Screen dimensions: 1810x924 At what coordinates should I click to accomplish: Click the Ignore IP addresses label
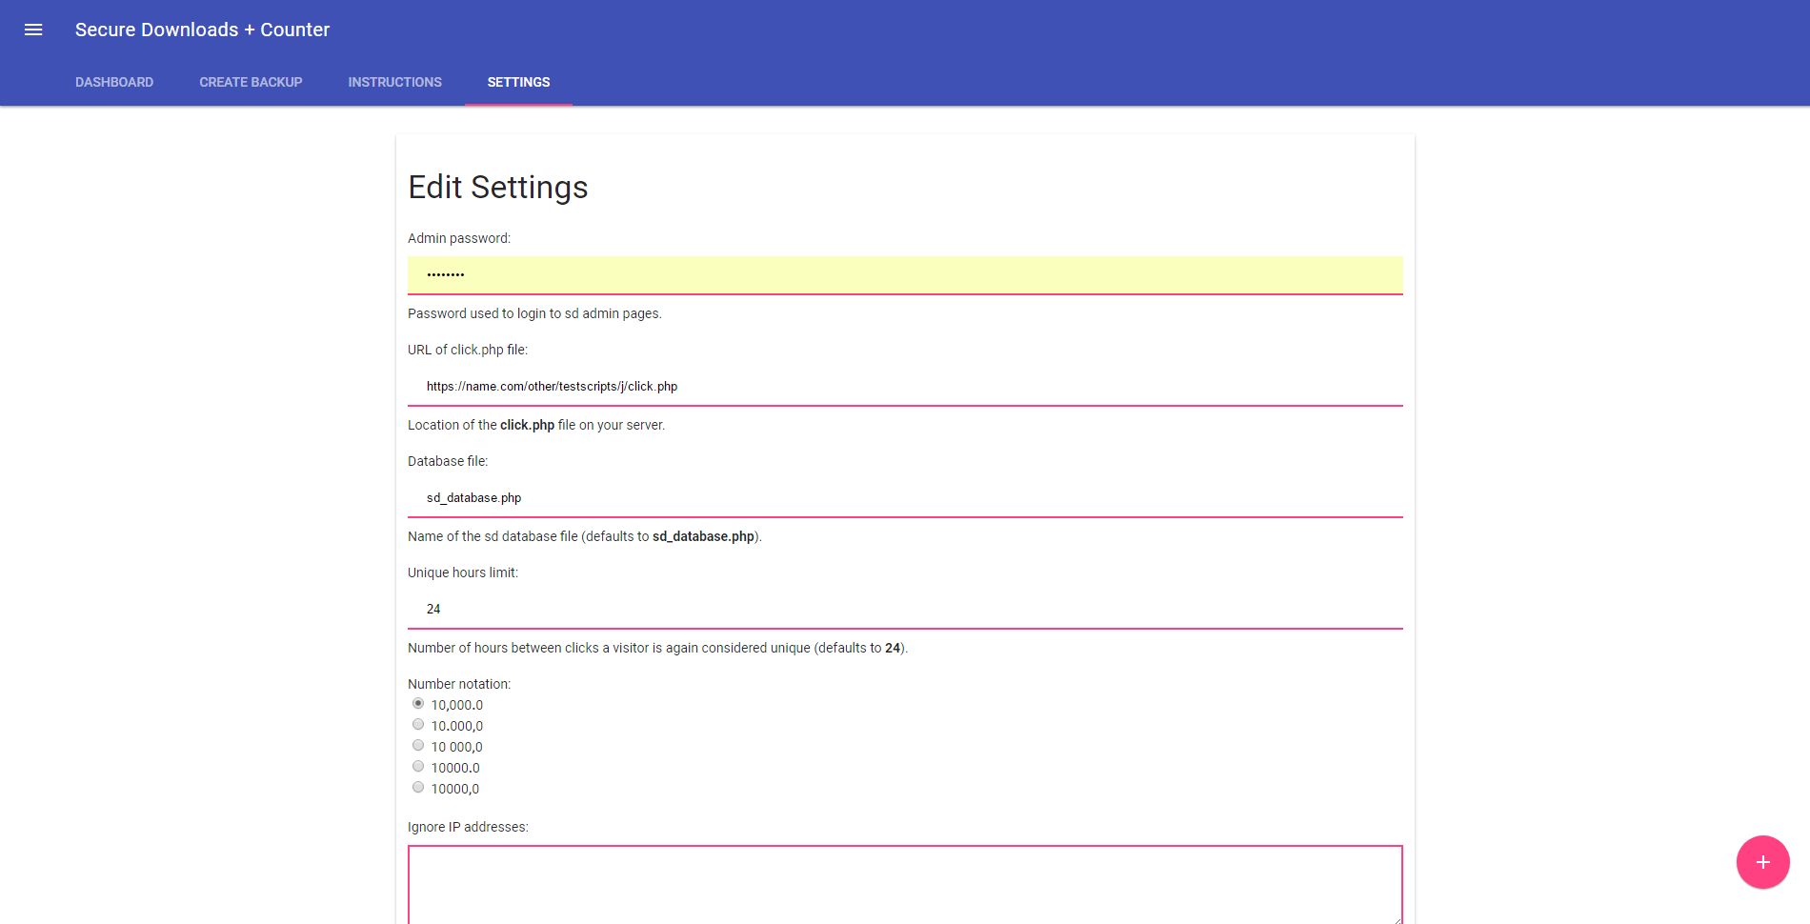tap(468, 827)
